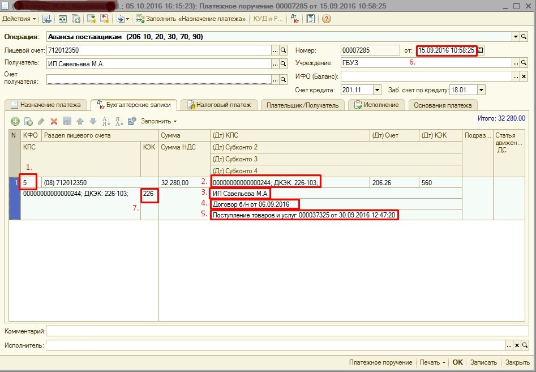Screen dimensions: 536x372
Task: Open the Операция dropdown arrow
Action: tap(516, 37)
